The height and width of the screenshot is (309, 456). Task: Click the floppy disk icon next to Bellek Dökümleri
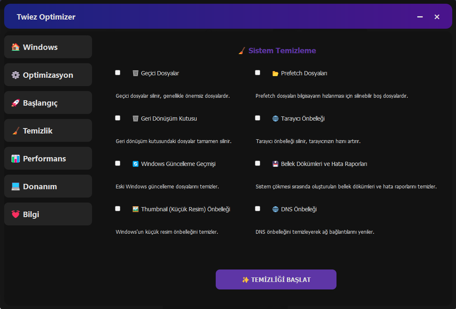point(275,164)
